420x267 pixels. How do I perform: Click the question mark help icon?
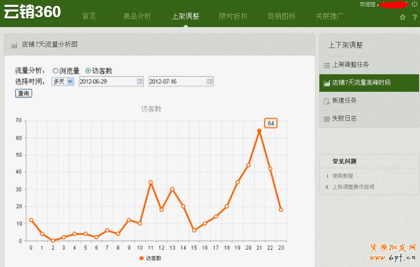point(414,17)
